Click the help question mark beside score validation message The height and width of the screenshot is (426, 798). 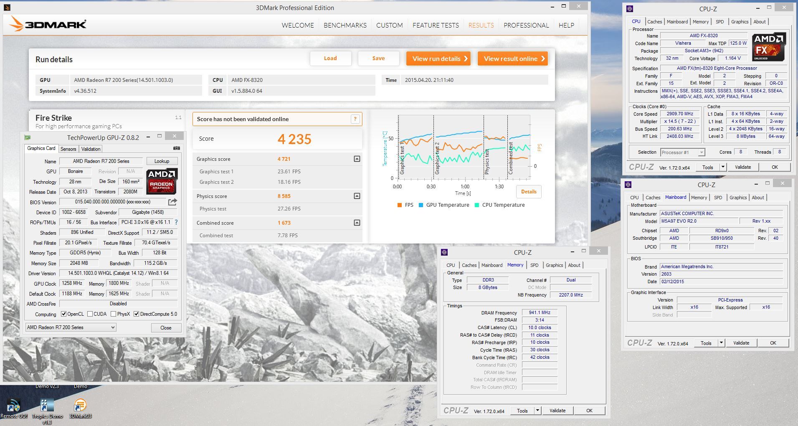[355, 119]
